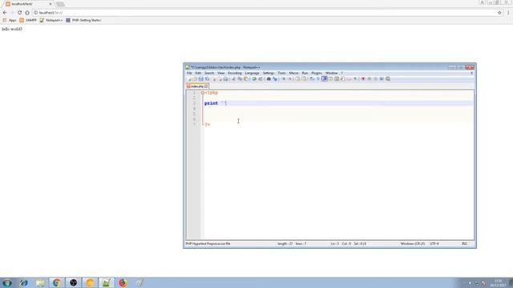The image size is (513, 288).
Task: Click the Zoom Out toolbar icon
Action: click(289, 78)
